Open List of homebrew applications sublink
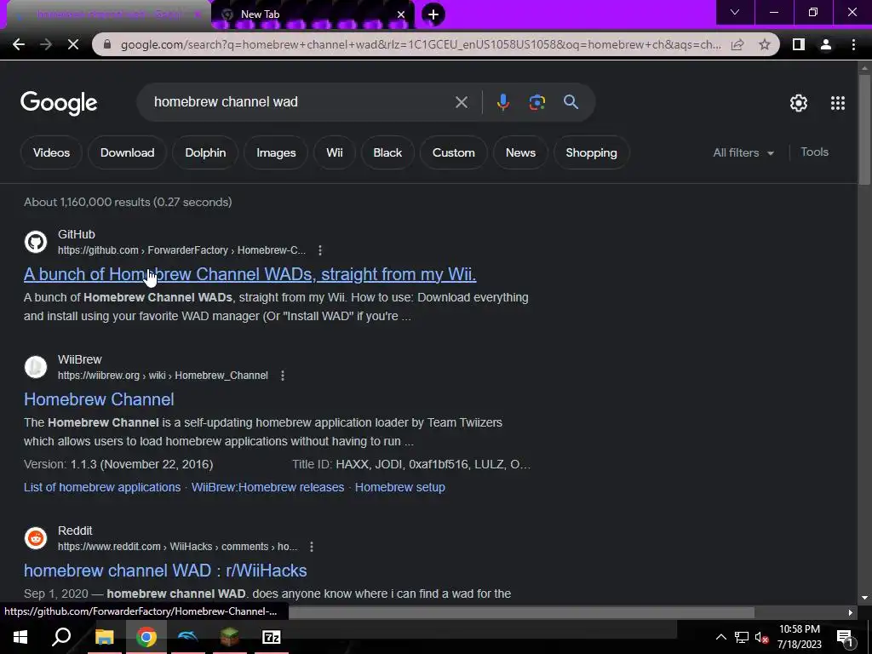The width and height of the screenshot is (872, 654). 102,488
